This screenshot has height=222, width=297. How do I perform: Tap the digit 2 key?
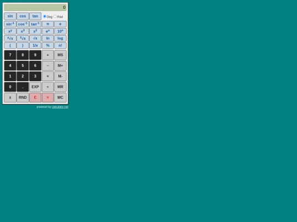coord(23,76)
